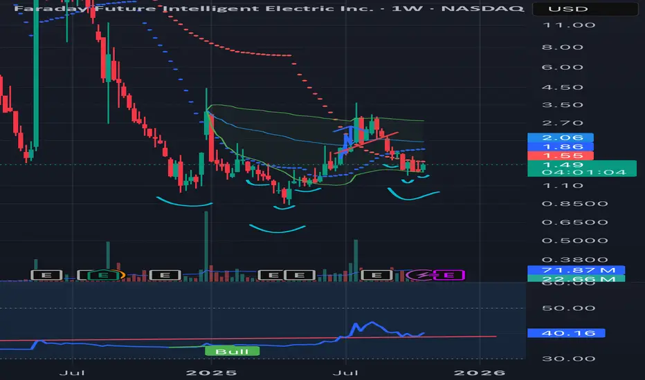Click the 2026 time axis label
This screenshot has width=645, height=380.
[479, 372]
